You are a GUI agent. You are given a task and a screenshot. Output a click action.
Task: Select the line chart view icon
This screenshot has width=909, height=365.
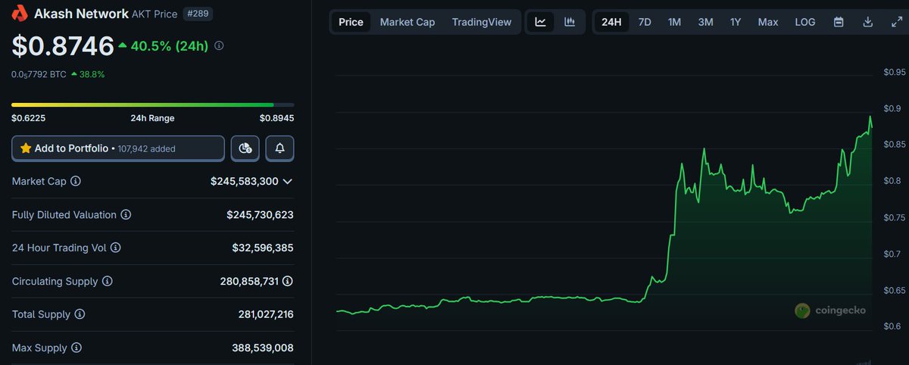(540, 22)
